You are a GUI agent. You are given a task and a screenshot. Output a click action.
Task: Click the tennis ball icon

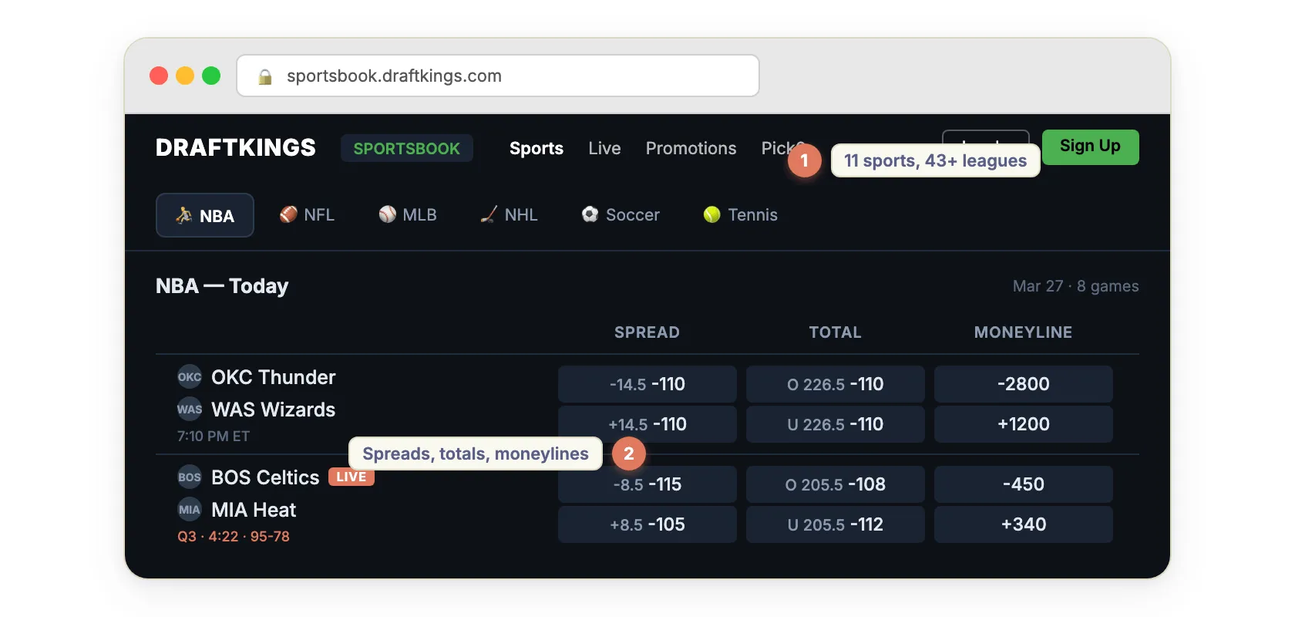(x=711, y=214)
